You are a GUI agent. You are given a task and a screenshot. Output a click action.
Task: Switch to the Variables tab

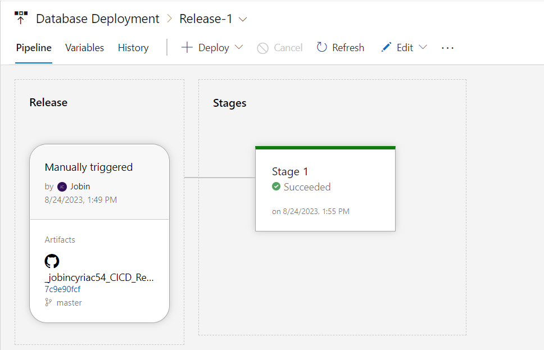point(84,48)
